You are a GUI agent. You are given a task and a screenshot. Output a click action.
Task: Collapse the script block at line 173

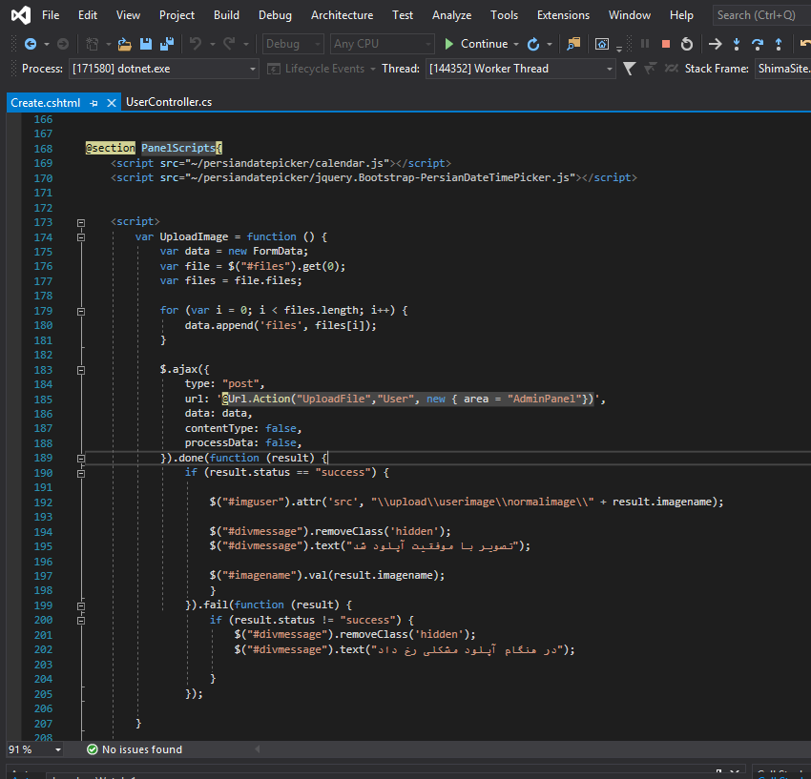click(x=81, y=223)
